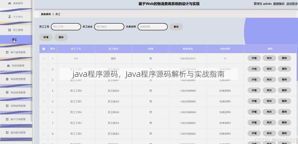This screenshot has height=144, width=298.
Task: Click the 负责货架 column header
Action: [225, 49]
